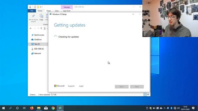The image size is (198, 111).
Task: Click the New folder quick access icon
Action: 38,7
